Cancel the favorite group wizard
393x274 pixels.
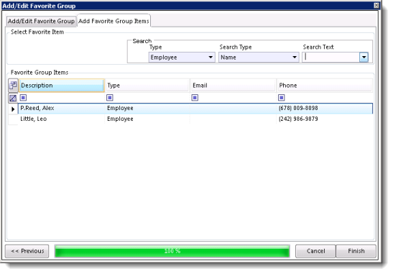coord(315,251)
